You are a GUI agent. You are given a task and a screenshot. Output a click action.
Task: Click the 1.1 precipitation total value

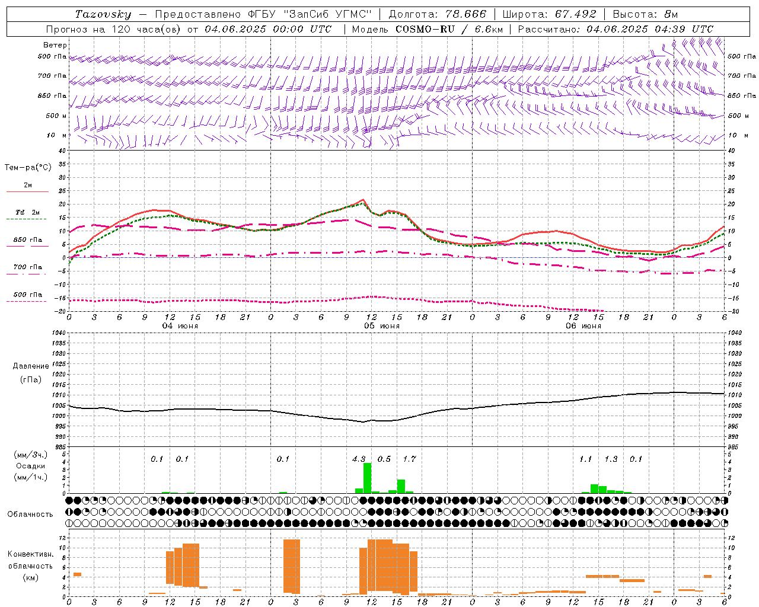(585, 459)
